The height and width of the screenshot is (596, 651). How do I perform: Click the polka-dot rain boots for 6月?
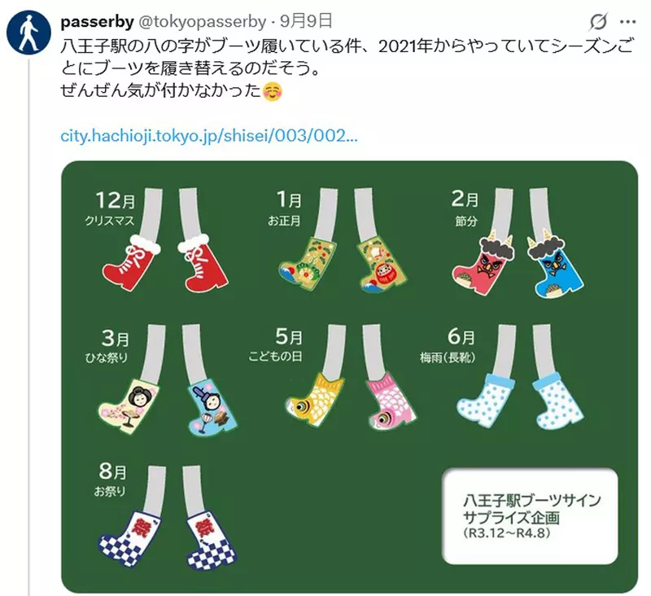click(520, 401)
